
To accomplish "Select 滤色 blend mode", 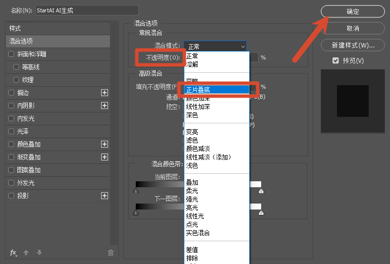I will (217, 140).
